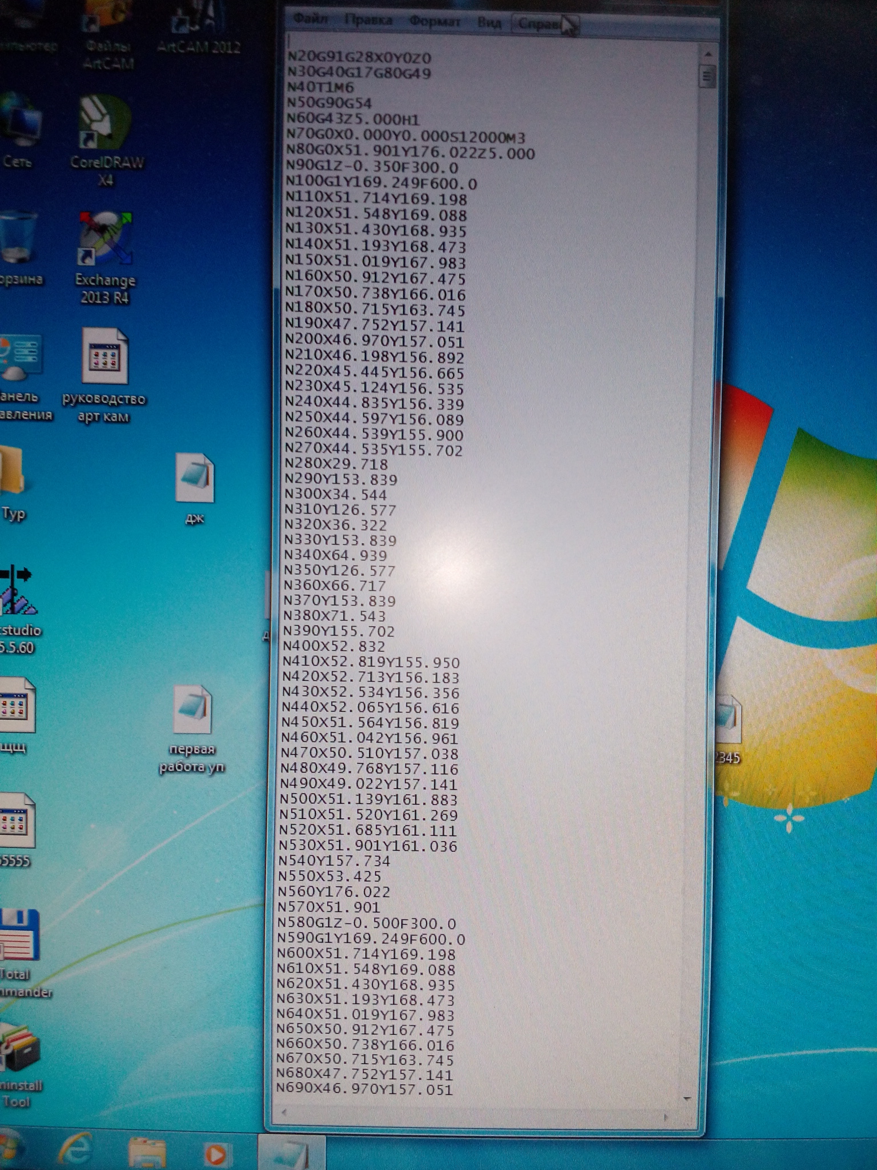Click the line N380X71.543
The height and width of the screenshot is (1170, 877).
coord(334,616)
